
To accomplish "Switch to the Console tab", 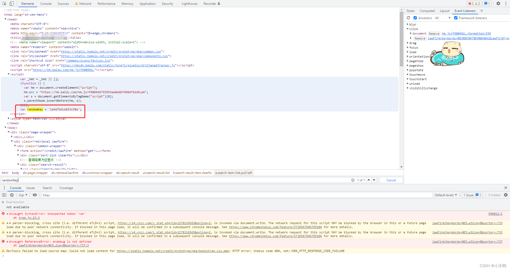I will click(46, 4).
